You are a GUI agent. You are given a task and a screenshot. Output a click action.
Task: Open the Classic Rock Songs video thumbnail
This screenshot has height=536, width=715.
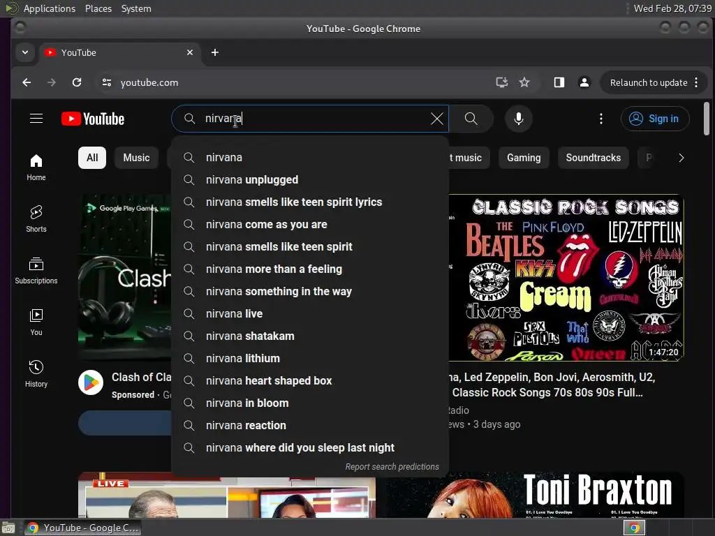click(566, 278)
